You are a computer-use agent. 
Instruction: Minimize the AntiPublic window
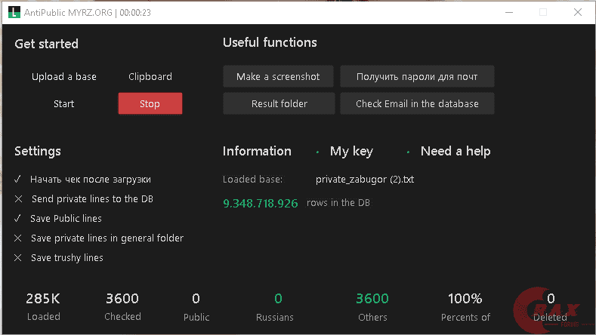click(x=509, y=12)
